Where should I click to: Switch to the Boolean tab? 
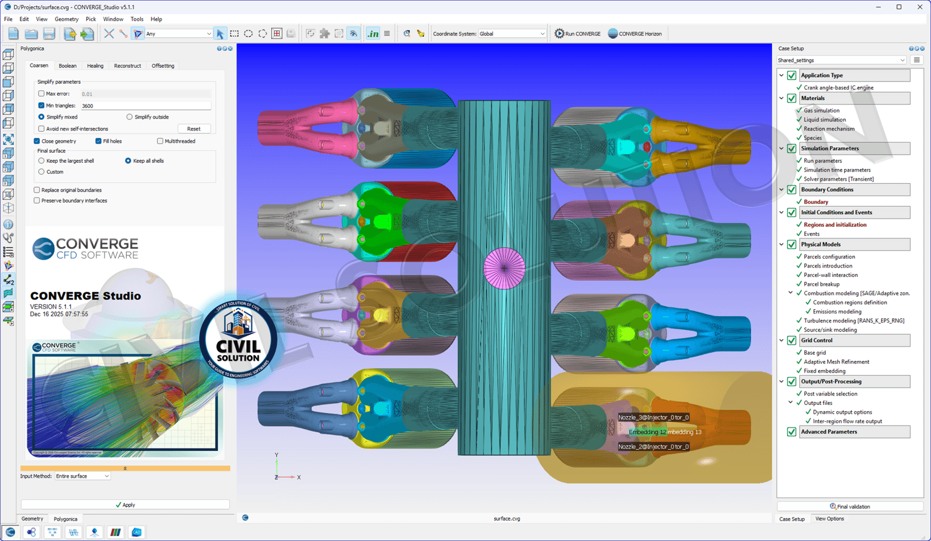[x=68, y=66]
